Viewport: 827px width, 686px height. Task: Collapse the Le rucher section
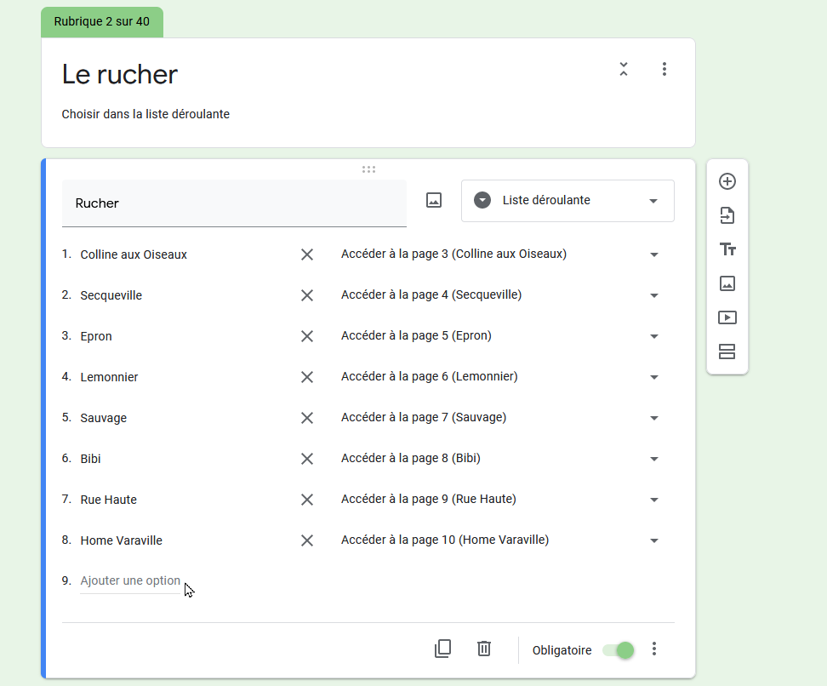tap(624, 69)
